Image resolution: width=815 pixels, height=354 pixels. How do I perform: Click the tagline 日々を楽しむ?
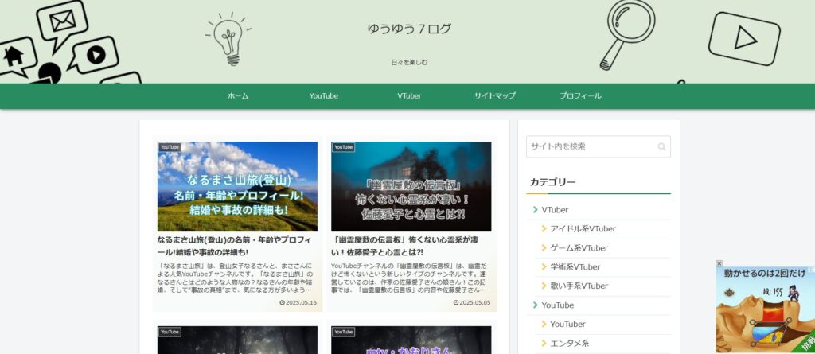[409, 62]
